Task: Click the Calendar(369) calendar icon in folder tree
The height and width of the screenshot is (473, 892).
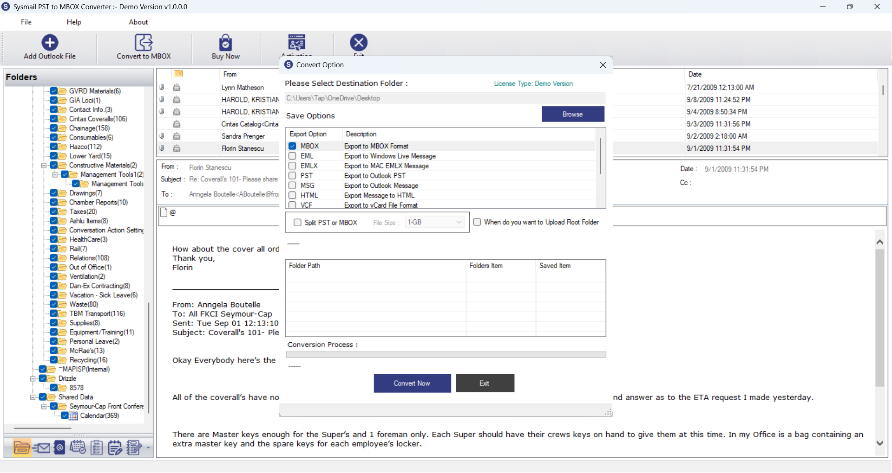Action: [x=73, y=415]
